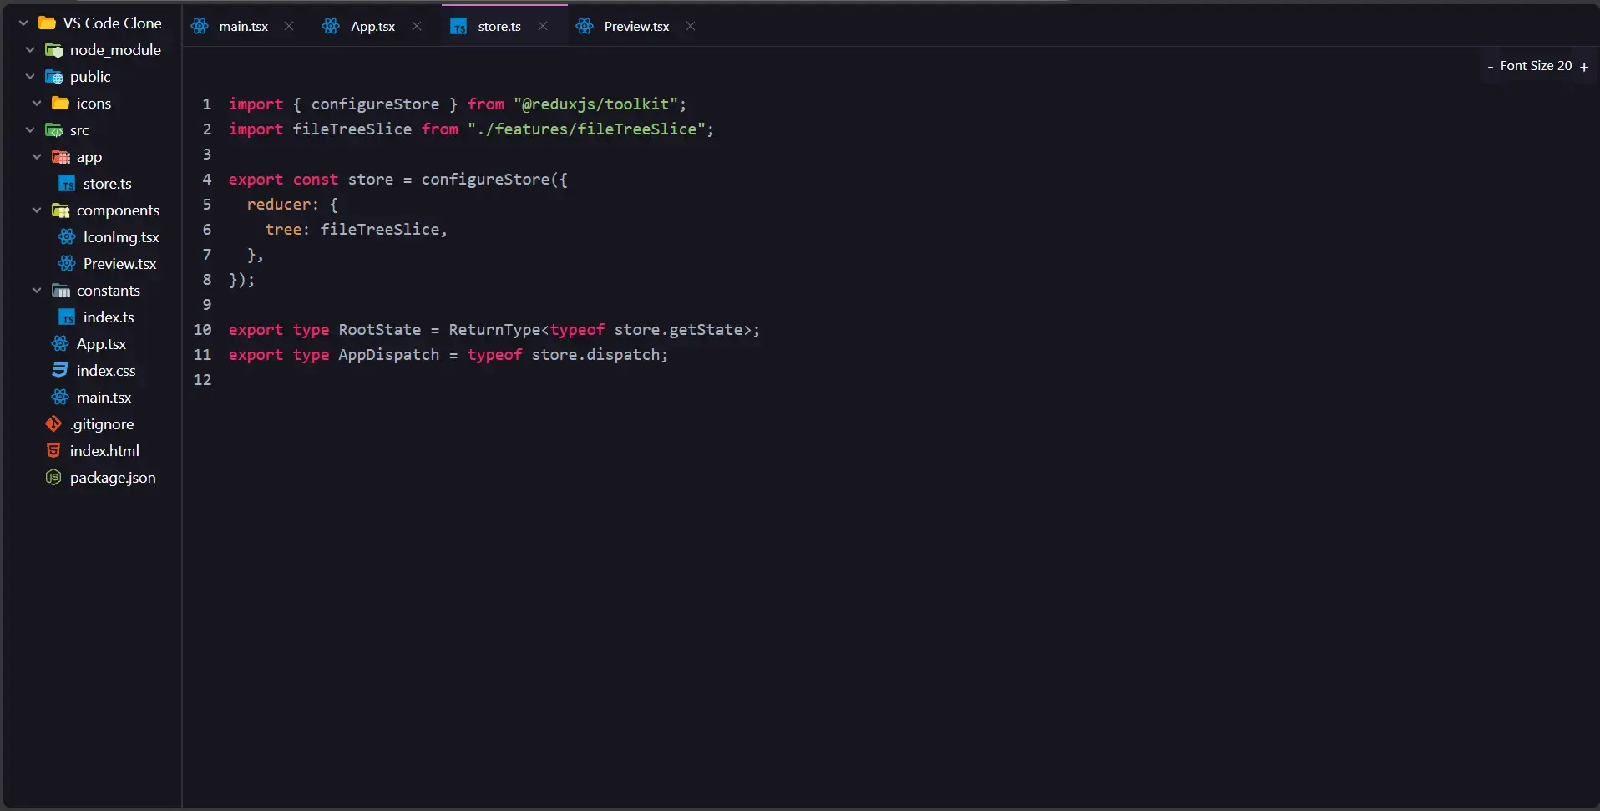Click the constants folder icon
1600x811 pixels.
tap(60, 291)
